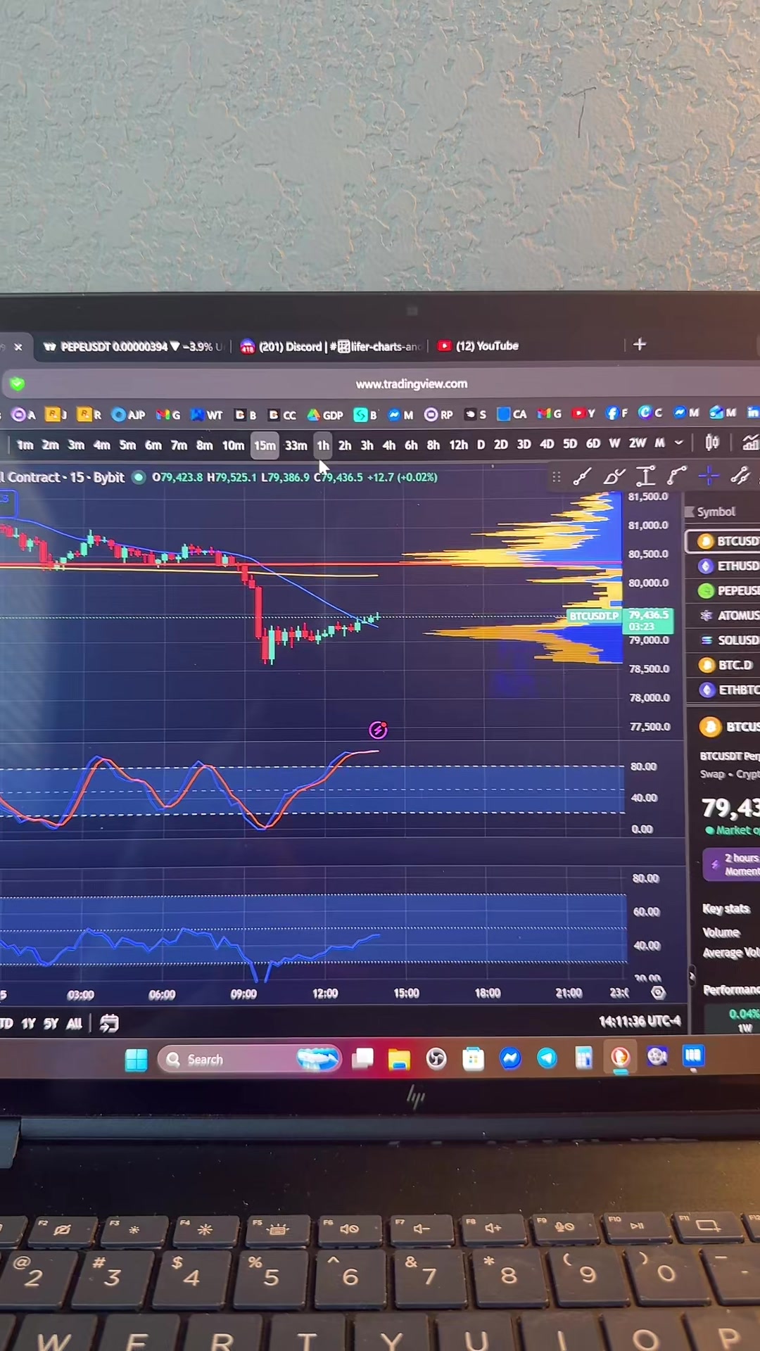Image resolution: width=760 pixels, height=1351 pixels.
Task: Set chart range to All
Action: click(x=74, y=1024)
